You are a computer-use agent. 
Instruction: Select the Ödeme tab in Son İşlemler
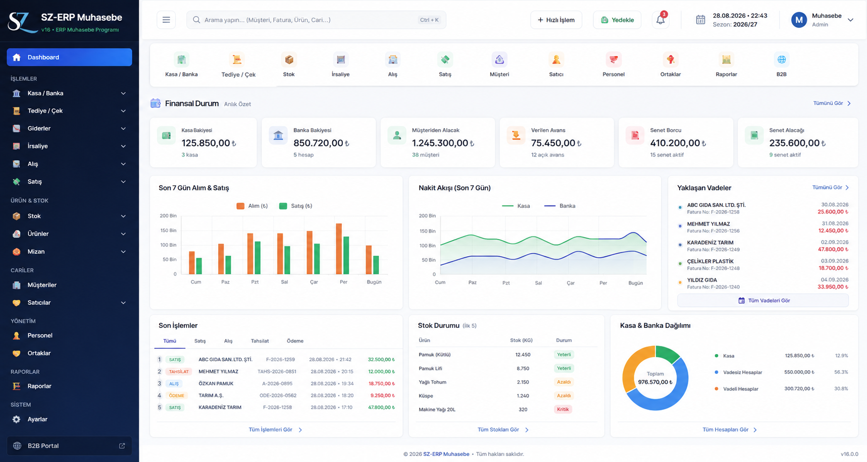(295, 341)
